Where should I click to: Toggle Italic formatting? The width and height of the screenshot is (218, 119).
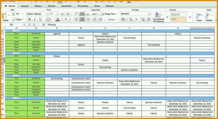tap(35, 19)
